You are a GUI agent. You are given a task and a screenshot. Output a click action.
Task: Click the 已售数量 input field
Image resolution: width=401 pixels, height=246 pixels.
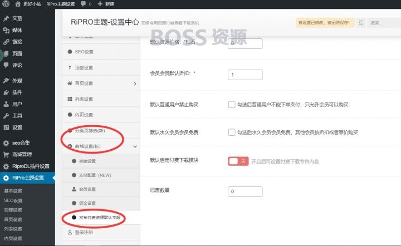[x=245, y=191]
